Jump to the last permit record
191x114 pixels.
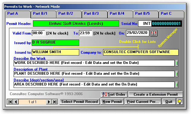(x=55, y=102)
